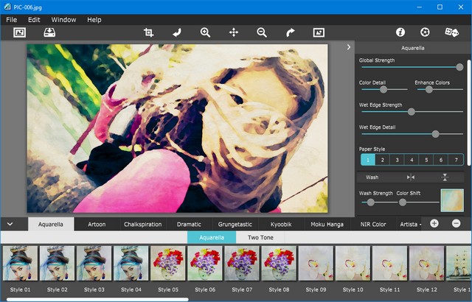Collapse the presets panel chevron
The height and width of the screenshot is (302, 472).
click(10, 223)
